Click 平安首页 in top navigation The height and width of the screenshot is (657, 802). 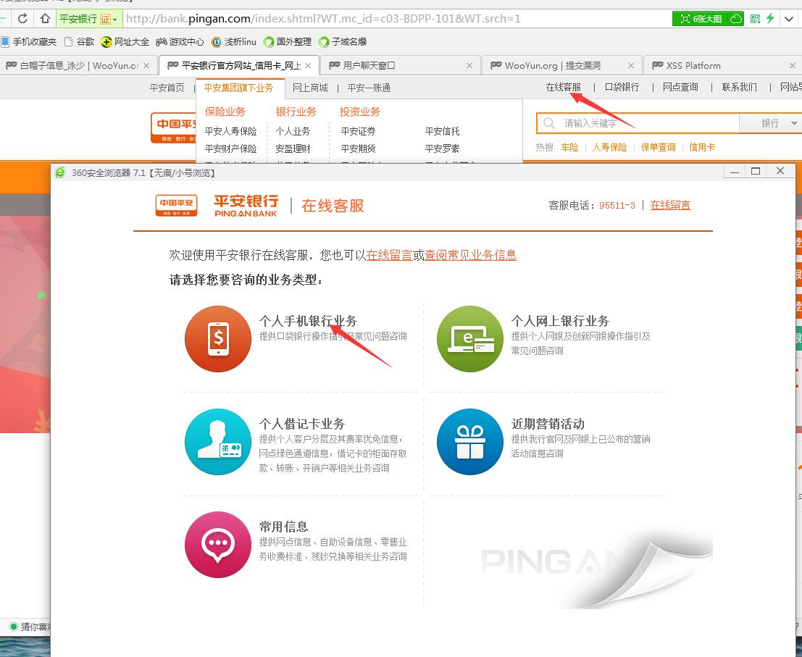pyautogui.click(x=167, y=88)
